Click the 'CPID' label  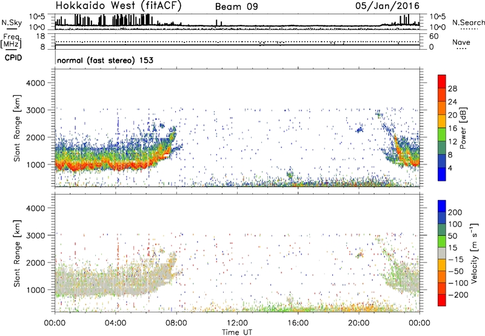tap(13, 58)
